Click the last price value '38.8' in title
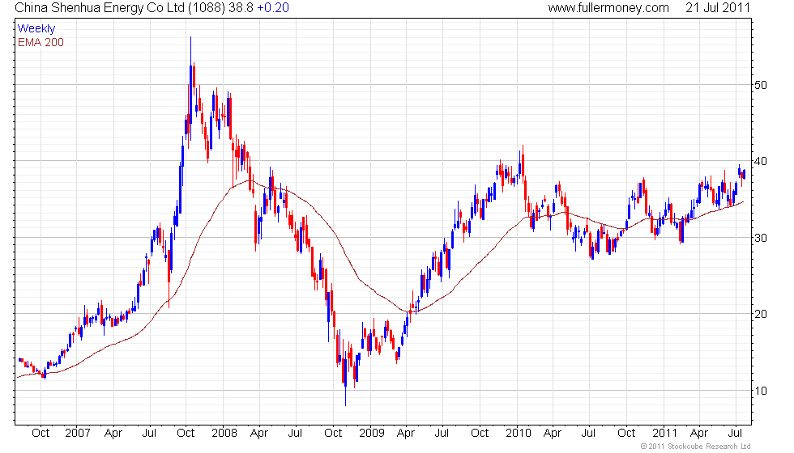Image resolution: width=794 pixels, height=453 pixels. click(241, 7)
